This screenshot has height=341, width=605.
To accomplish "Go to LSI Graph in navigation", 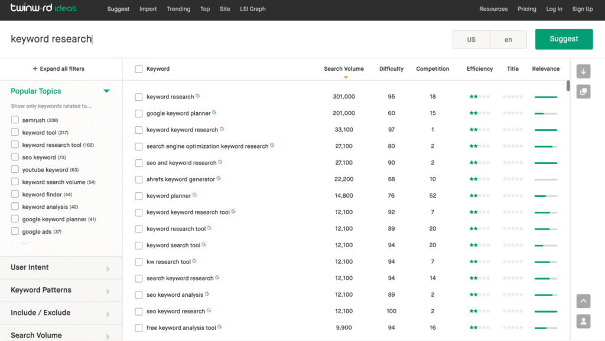I will 253,9.
